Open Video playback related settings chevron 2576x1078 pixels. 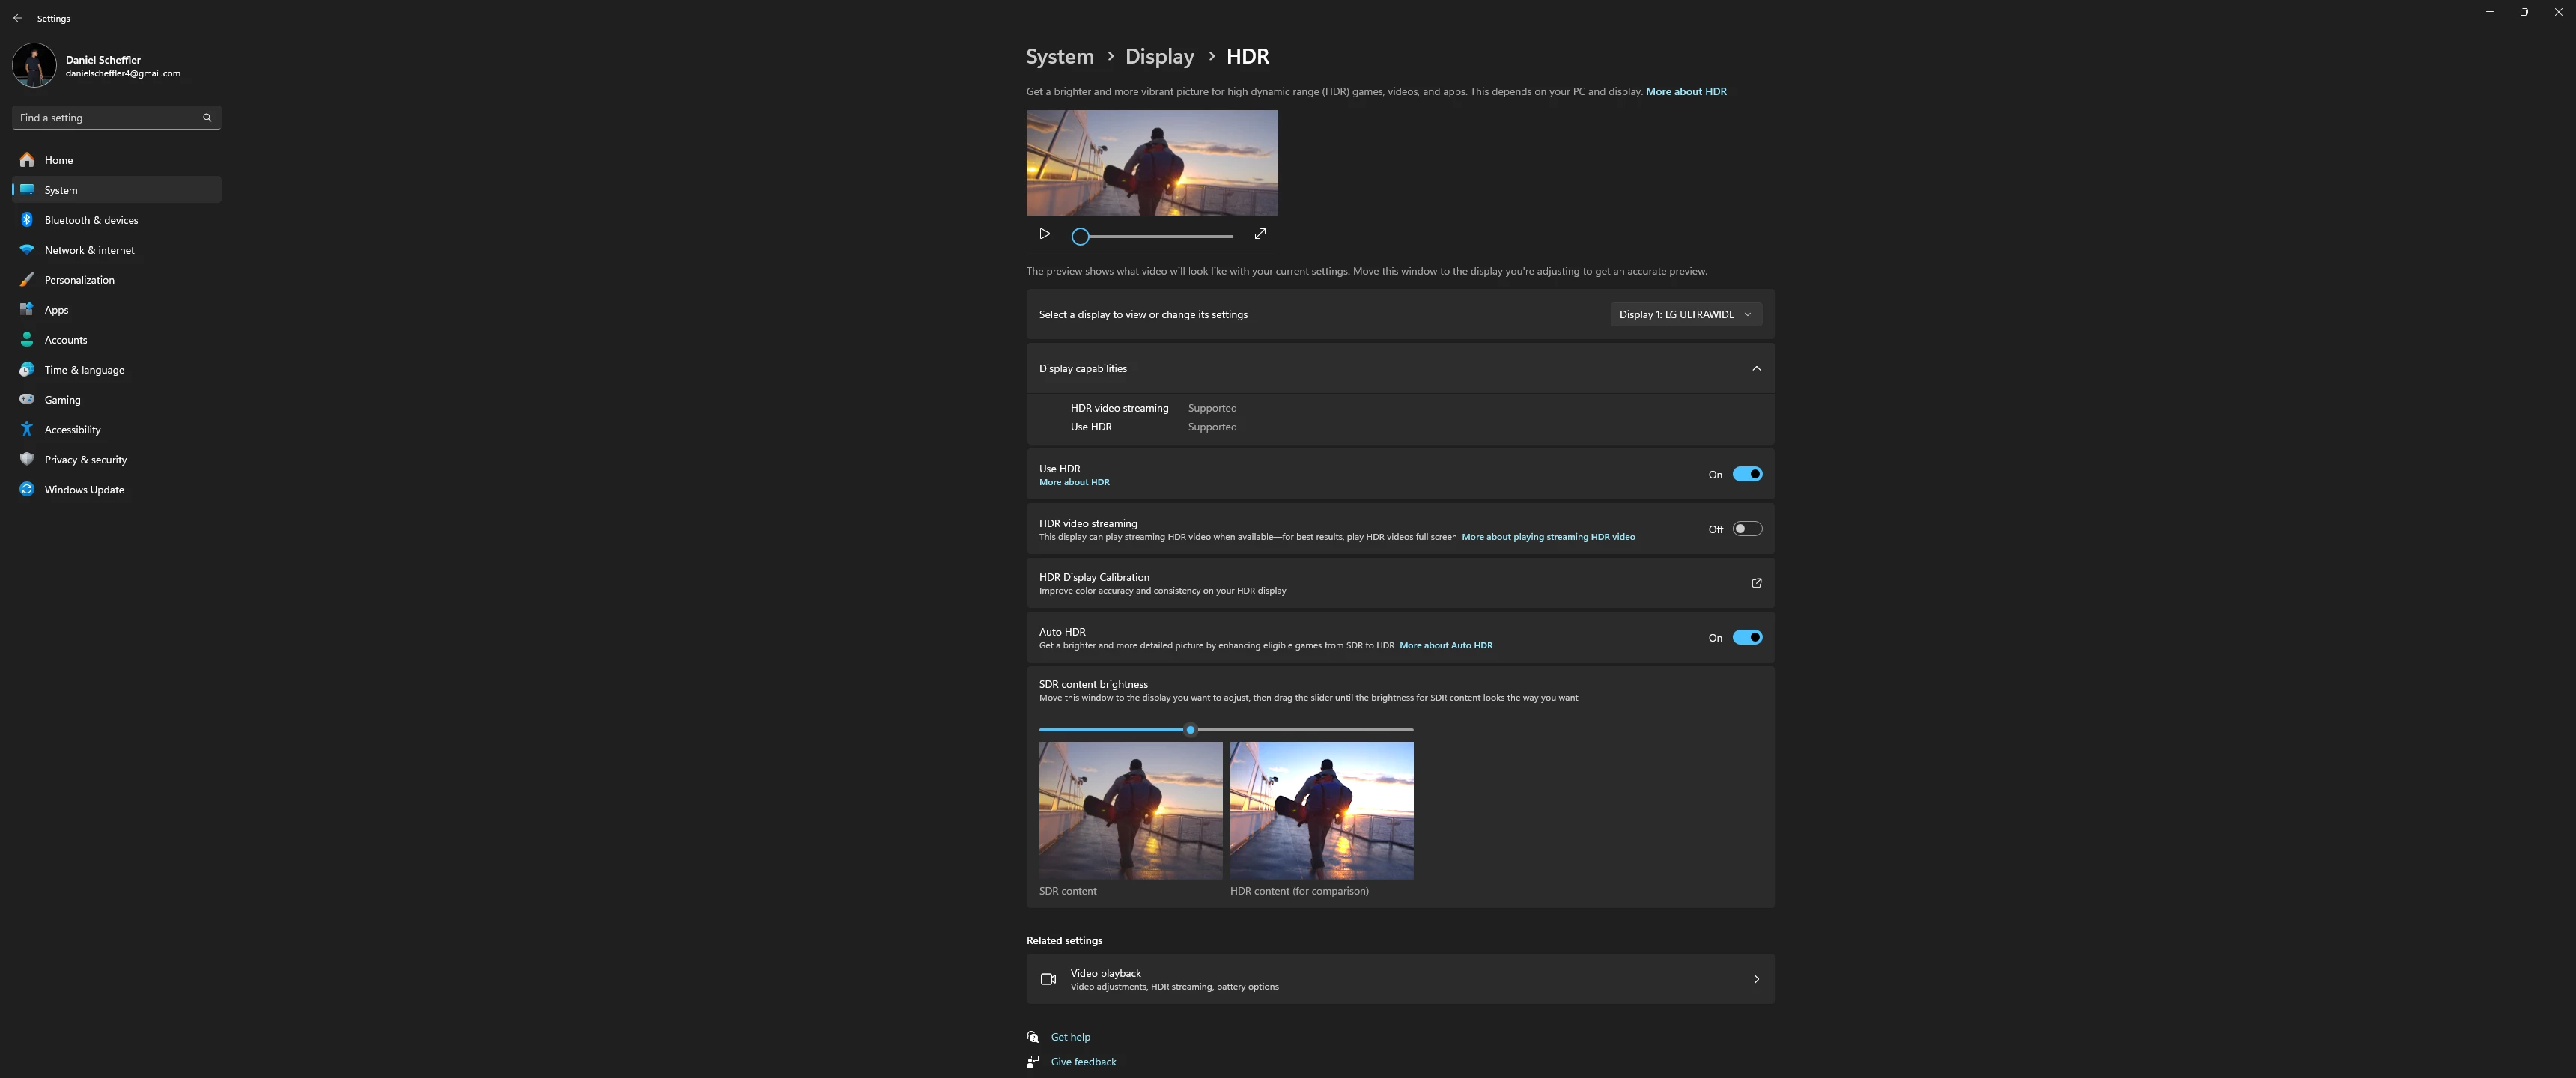pyautogui.click(x=1756, y=979)
